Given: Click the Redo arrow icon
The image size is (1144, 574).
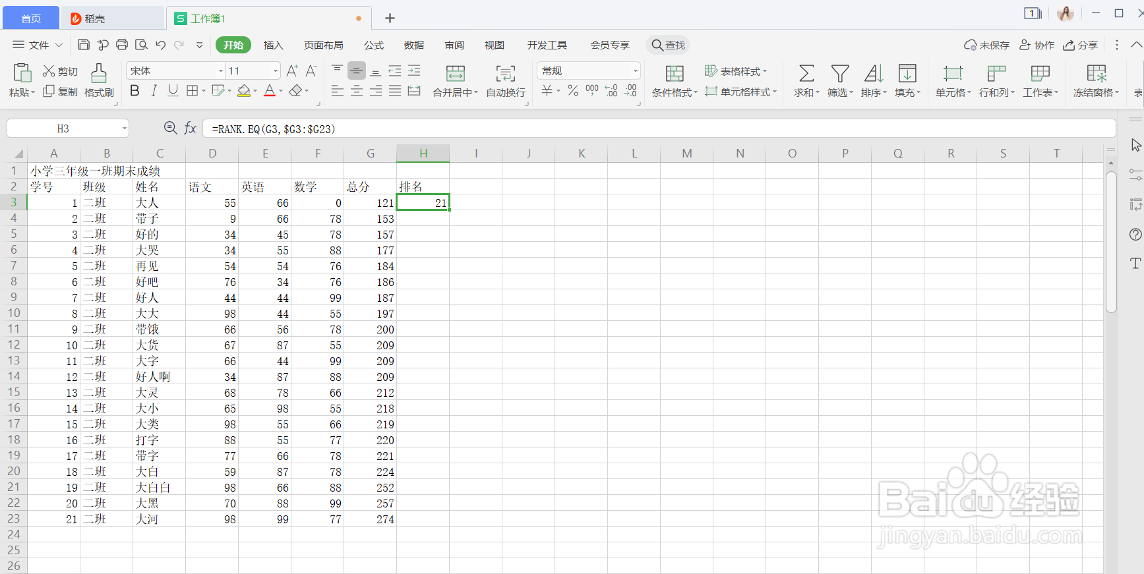Looking at the screenshot, I should click(179, 45).
